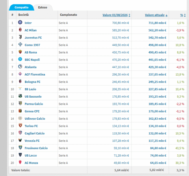Open the AC Milan club link
189x176 pixels.
(31, 30)
